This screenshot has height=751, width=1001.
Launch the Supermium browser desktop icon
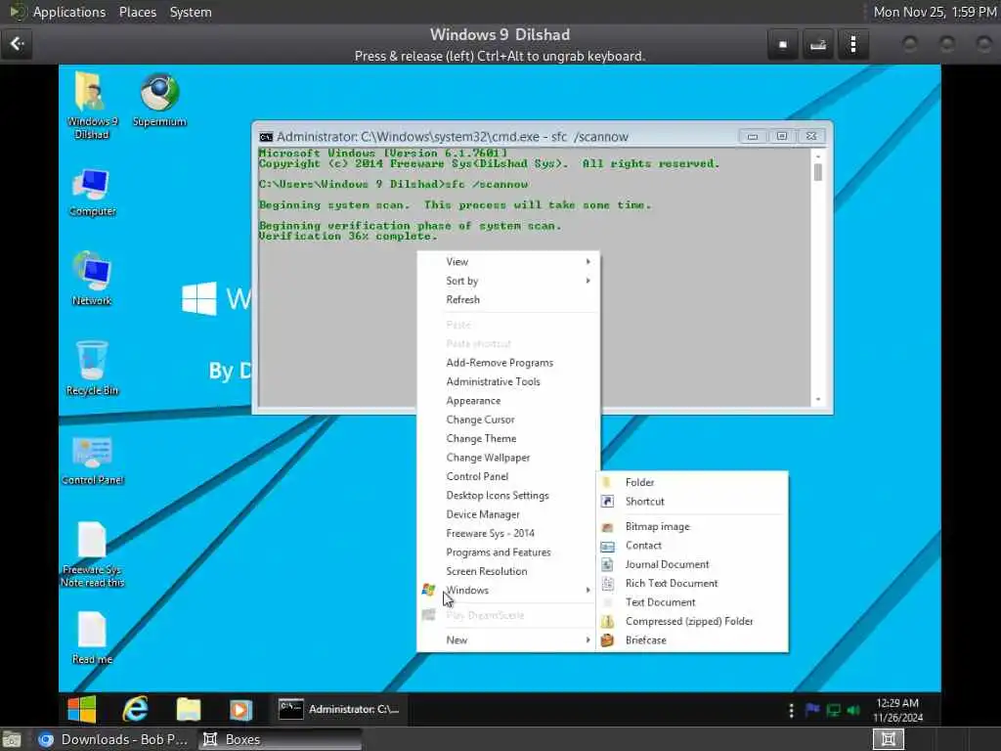[159, 100]
